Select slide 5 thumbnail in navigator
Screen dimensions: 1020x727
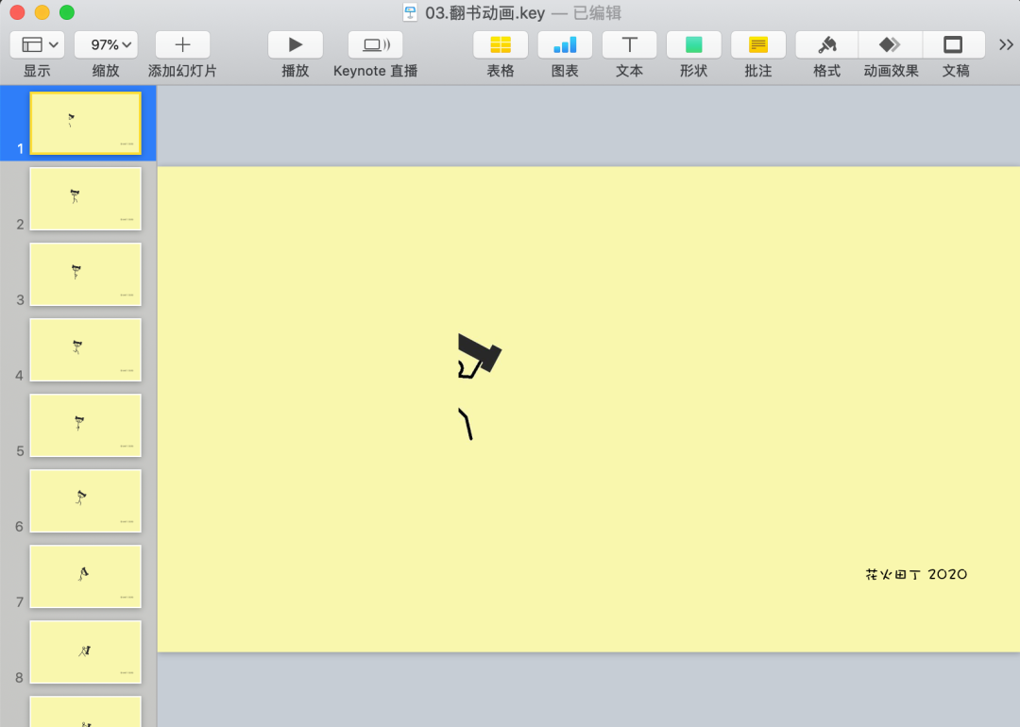[x=85, y=425]
